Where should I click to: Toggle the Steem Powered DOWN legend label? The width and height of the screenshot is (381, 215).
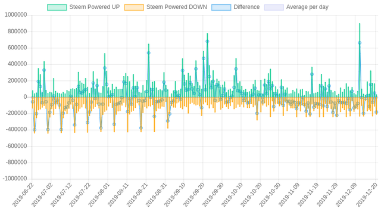click(x=177, y=7)
